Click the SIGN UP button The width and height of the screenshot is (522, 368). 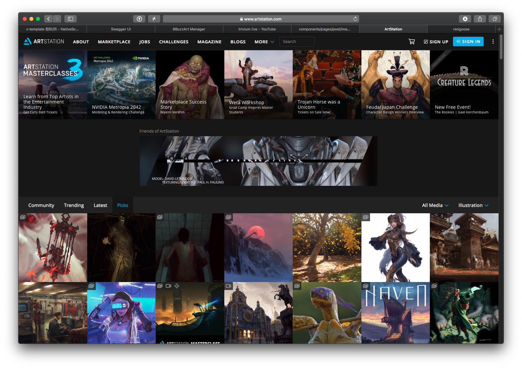pos(436,42)
